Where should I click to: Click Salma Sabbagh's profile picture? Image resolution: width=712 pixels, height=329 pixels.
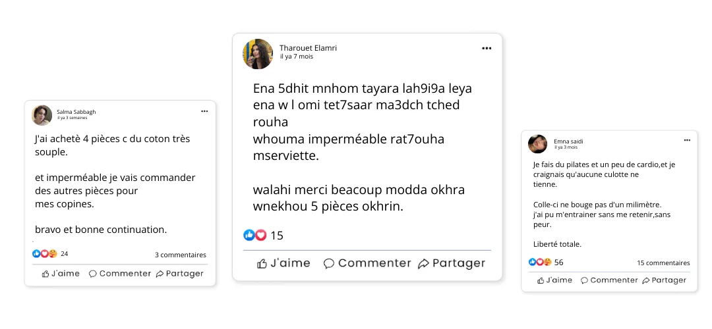42,115
